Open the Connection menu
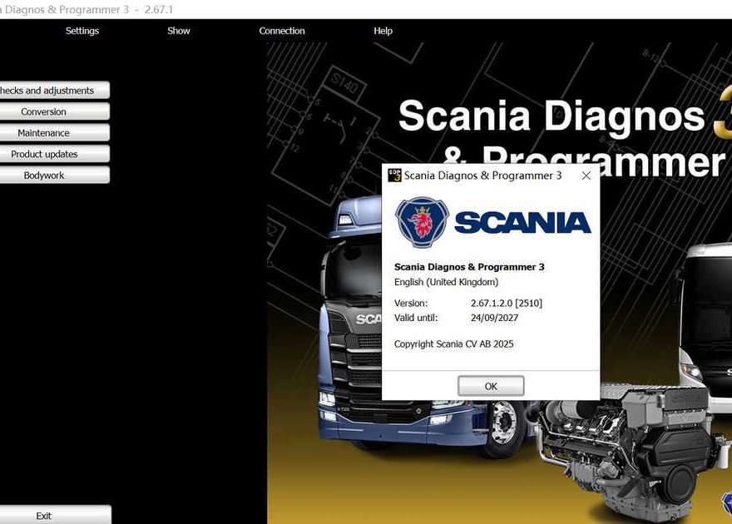This screenshot has height=524, width=732. coord(282,31)
